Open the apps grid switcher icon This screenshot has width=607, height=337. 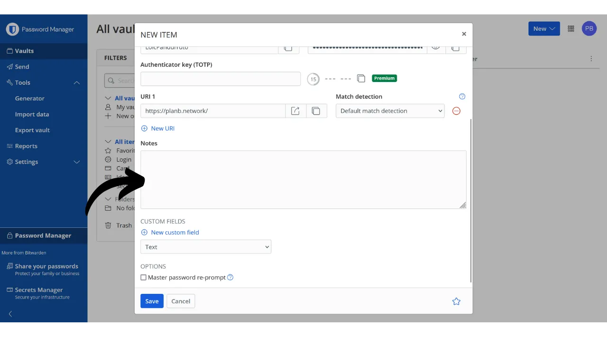pos(571,28)
